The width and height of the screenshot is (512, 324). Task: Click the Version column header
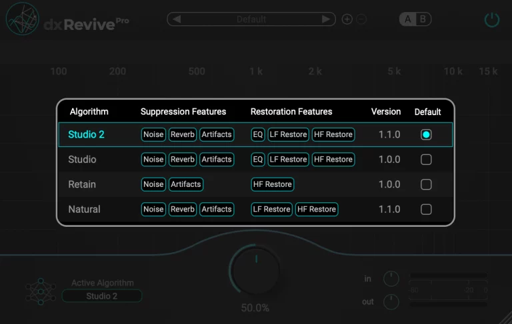coord(386,112)
